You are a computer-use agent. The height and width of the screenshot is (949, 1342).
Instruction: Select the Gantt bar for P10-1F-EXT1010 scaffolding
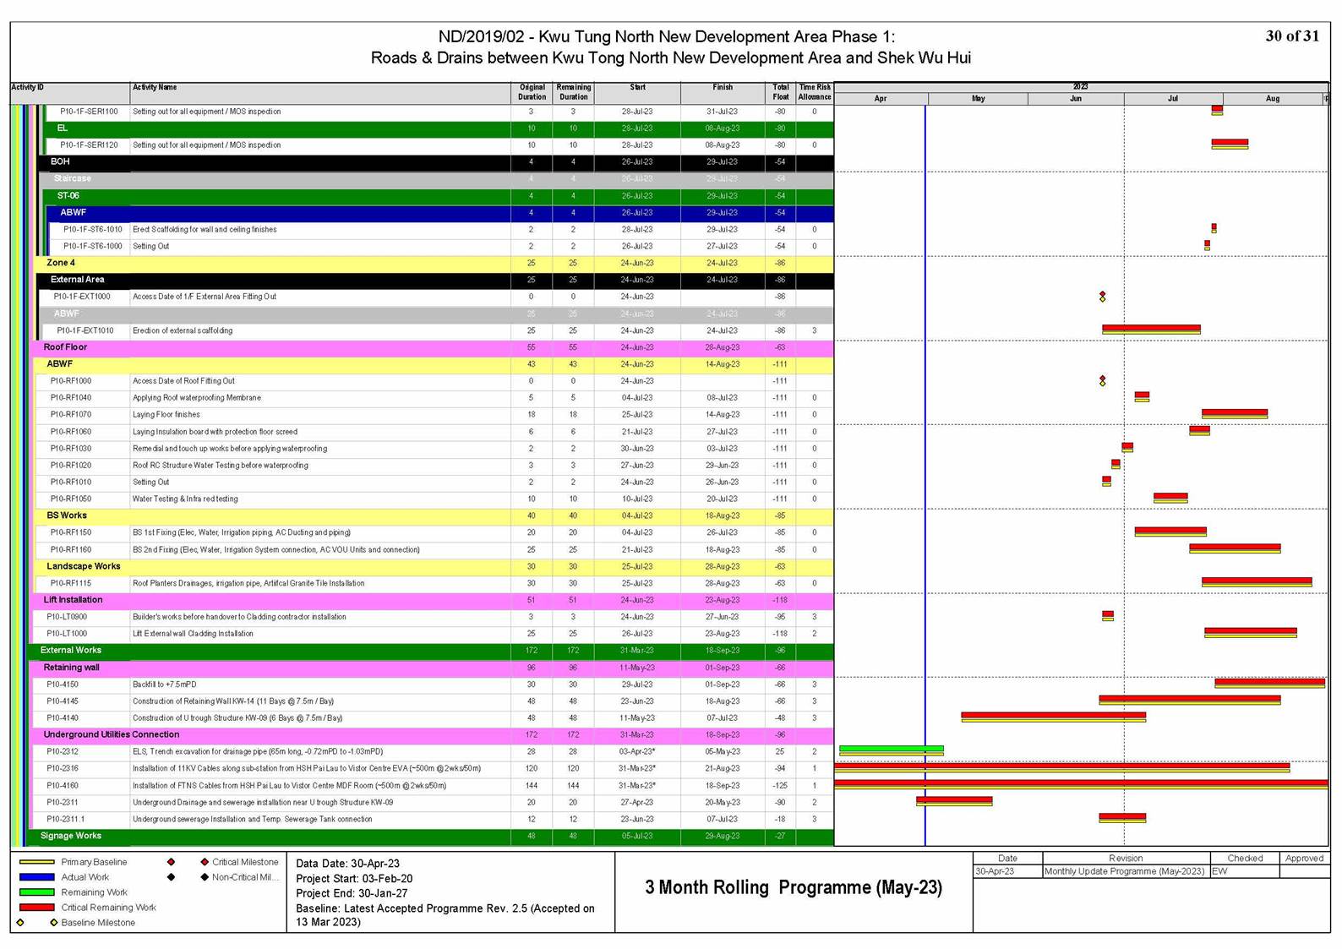click(x=1151, y=330)
